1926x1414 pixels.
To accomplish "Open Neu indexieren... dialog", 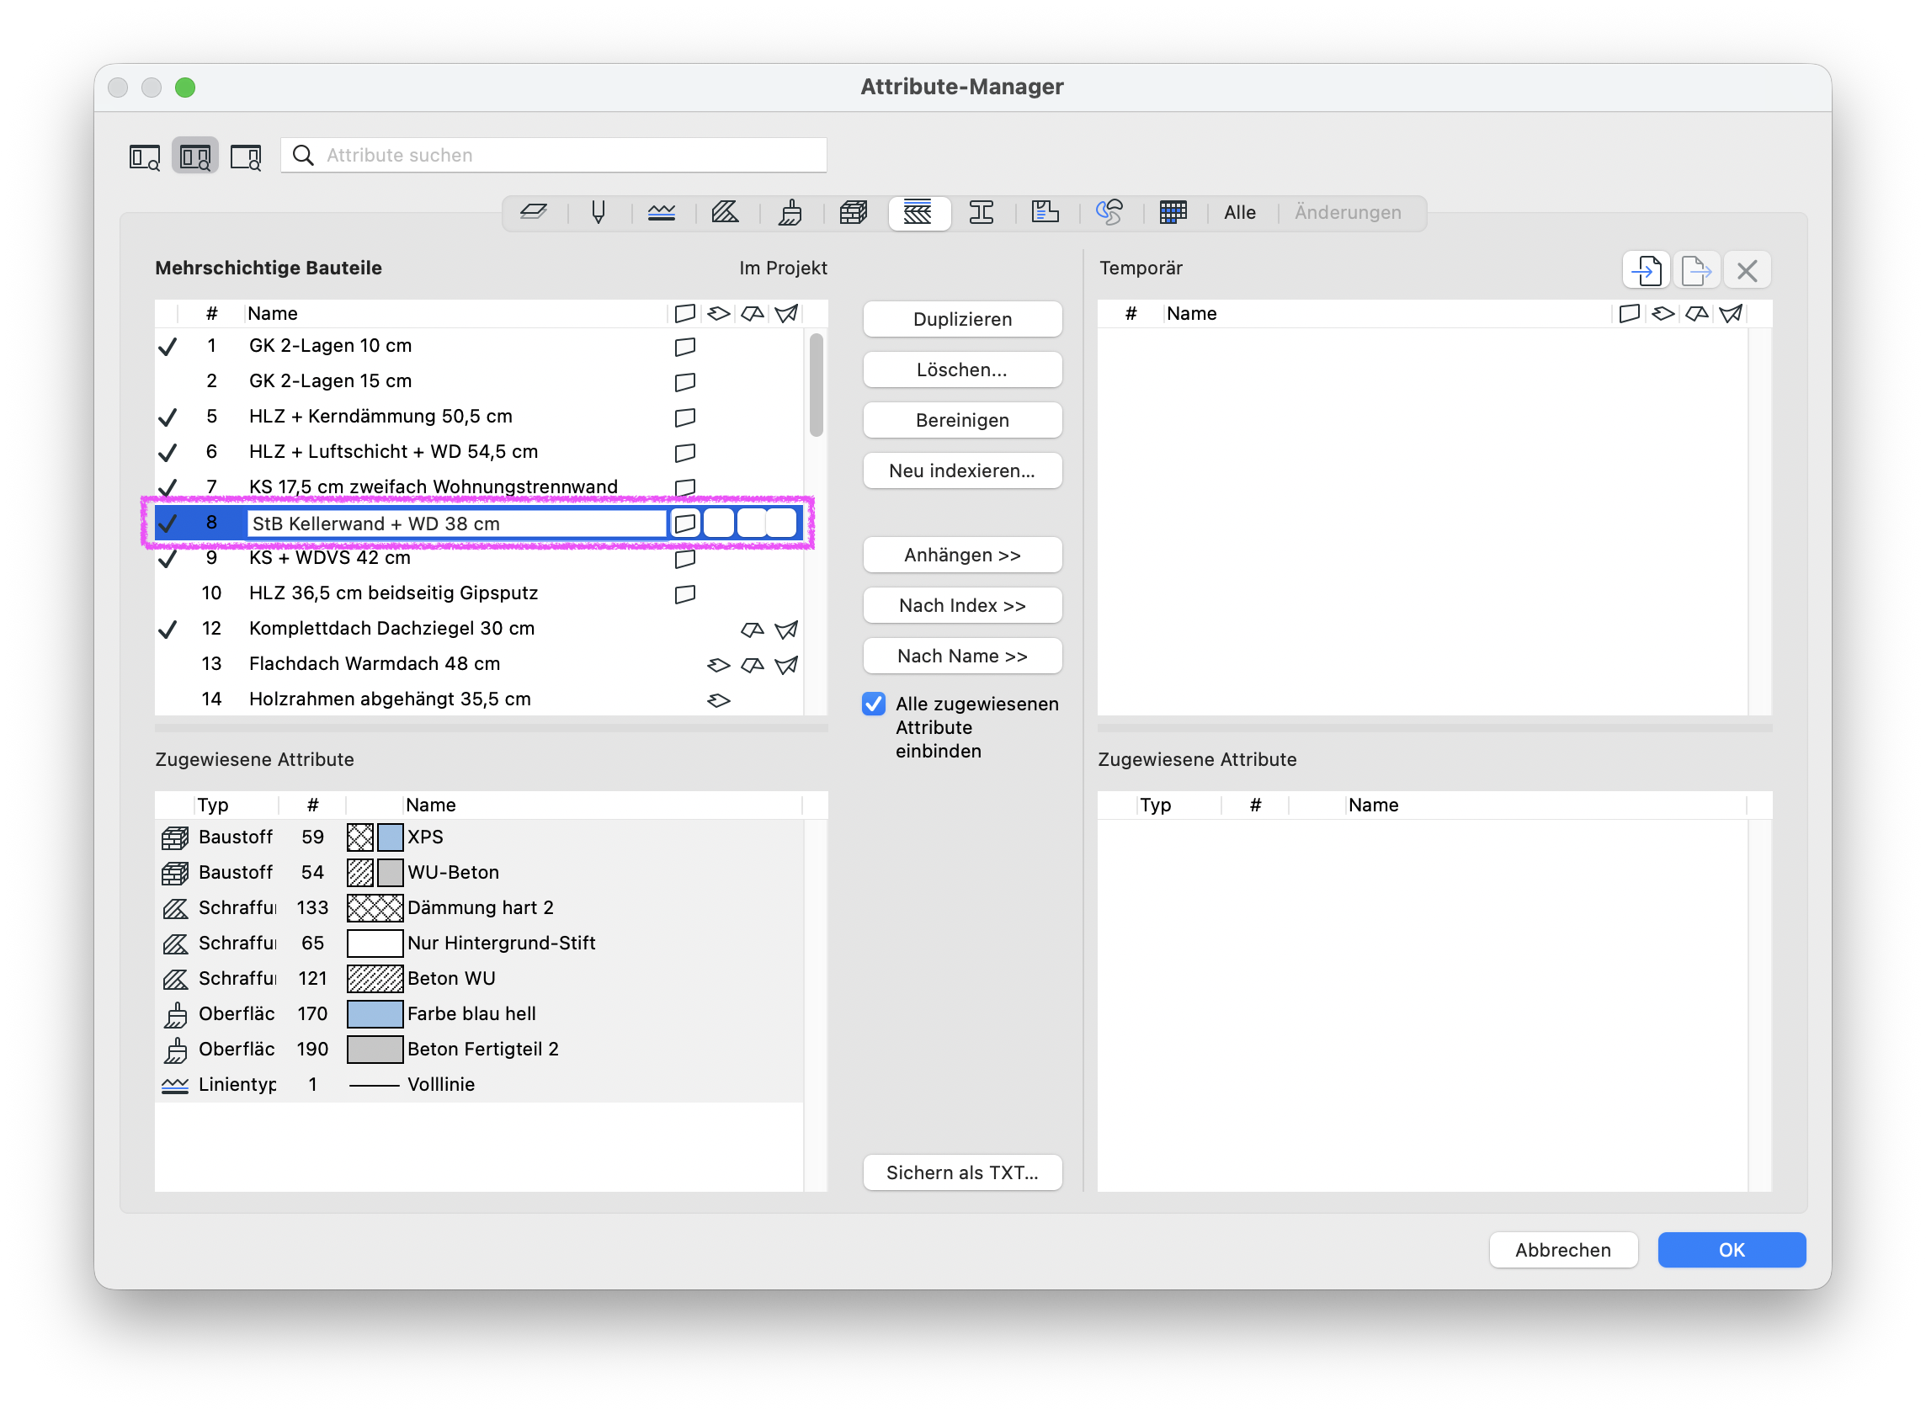I will [962, 470].
